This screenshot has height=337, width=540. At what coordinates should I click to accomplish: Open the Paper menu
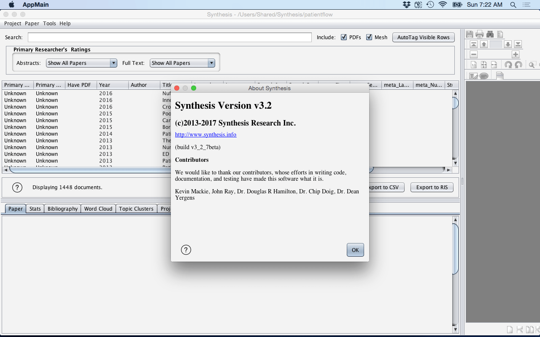point(32,24)
